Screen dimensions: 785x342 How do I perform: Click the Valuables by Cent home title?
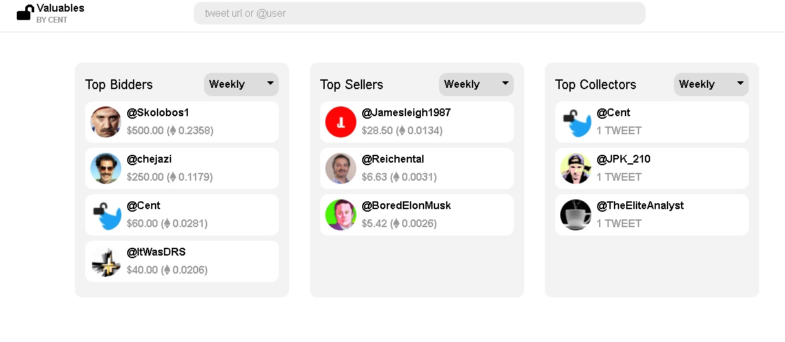pos(60,9)
